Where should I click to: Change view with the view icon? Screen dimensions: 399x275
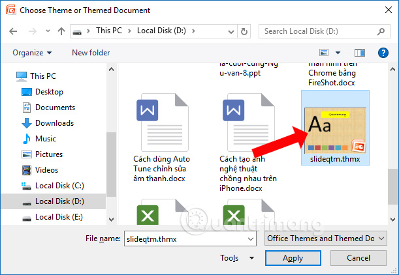point(324,53)
